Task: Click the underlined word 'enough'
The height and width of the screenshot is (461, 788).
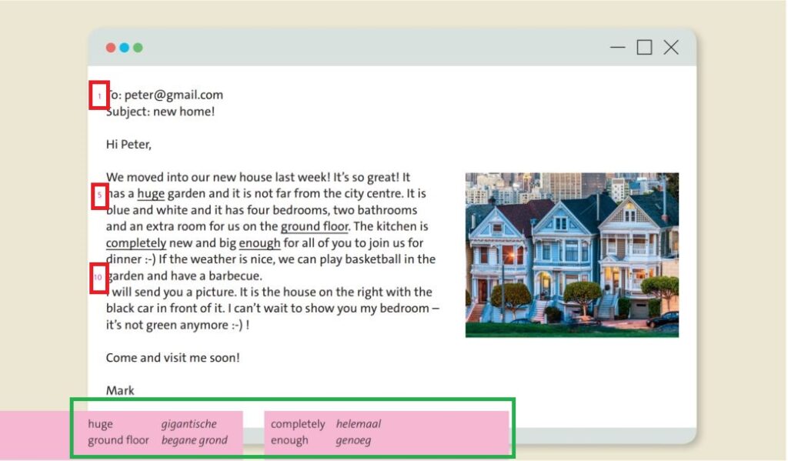Action: click(259, 243)
